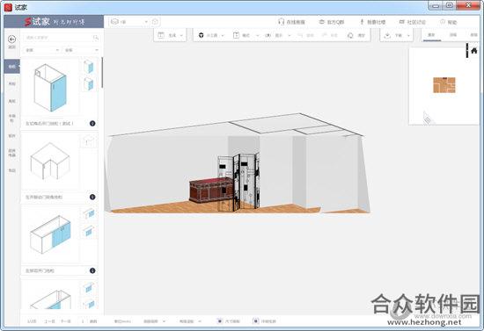Click the download icon in toolbar
Image resolution: width=484 pixels, height=331 pixels.
387,35
